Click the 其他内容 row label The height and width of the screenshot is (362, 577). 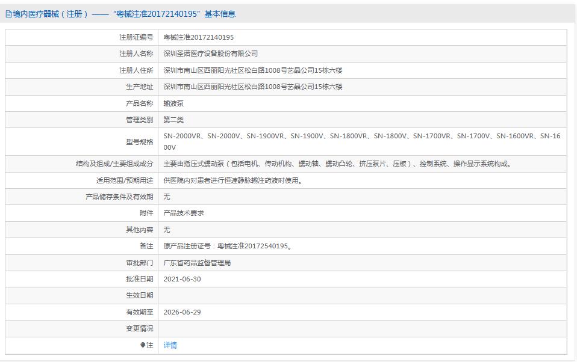click(140, 230)
